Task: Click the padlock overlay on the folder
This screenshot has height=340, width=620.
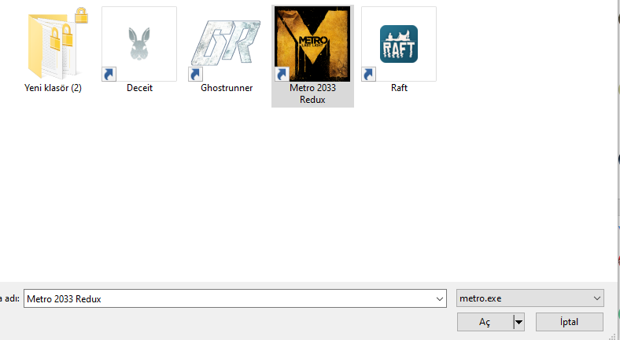Action: pyautogui.click(x=82, y=16)
